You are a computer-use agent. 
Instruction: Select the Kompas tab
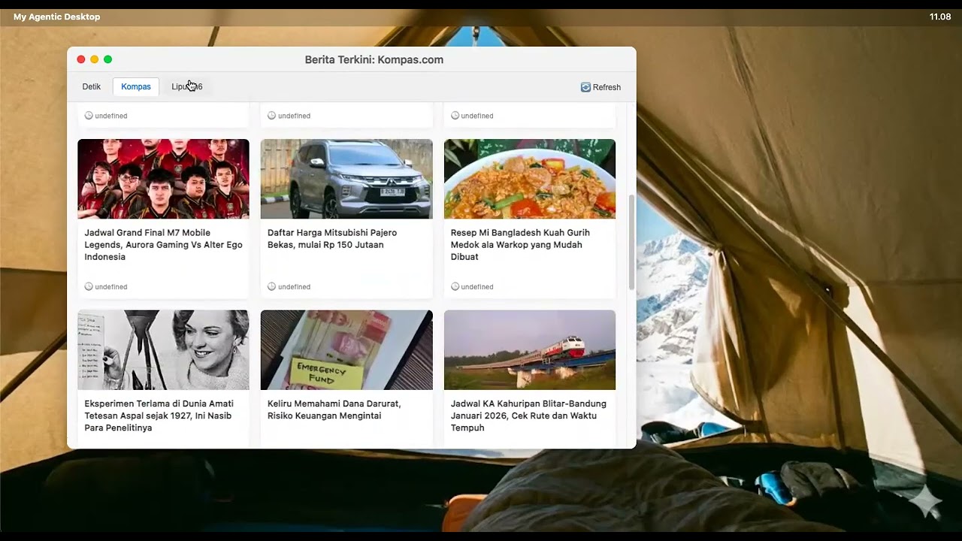pos(136,87)
